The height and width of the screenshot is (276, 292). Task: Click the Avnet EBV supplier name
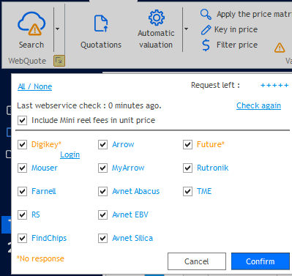[130, 215]
